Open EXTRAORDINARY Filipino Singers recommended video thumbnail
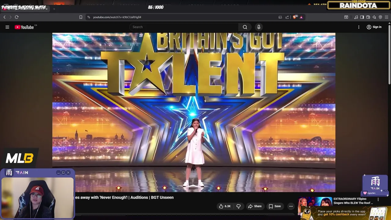Screen dimensions: 391x220 [x=315, y=202]
